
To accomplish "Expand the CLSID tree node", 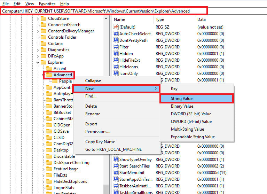I will [x=43, y=138].
